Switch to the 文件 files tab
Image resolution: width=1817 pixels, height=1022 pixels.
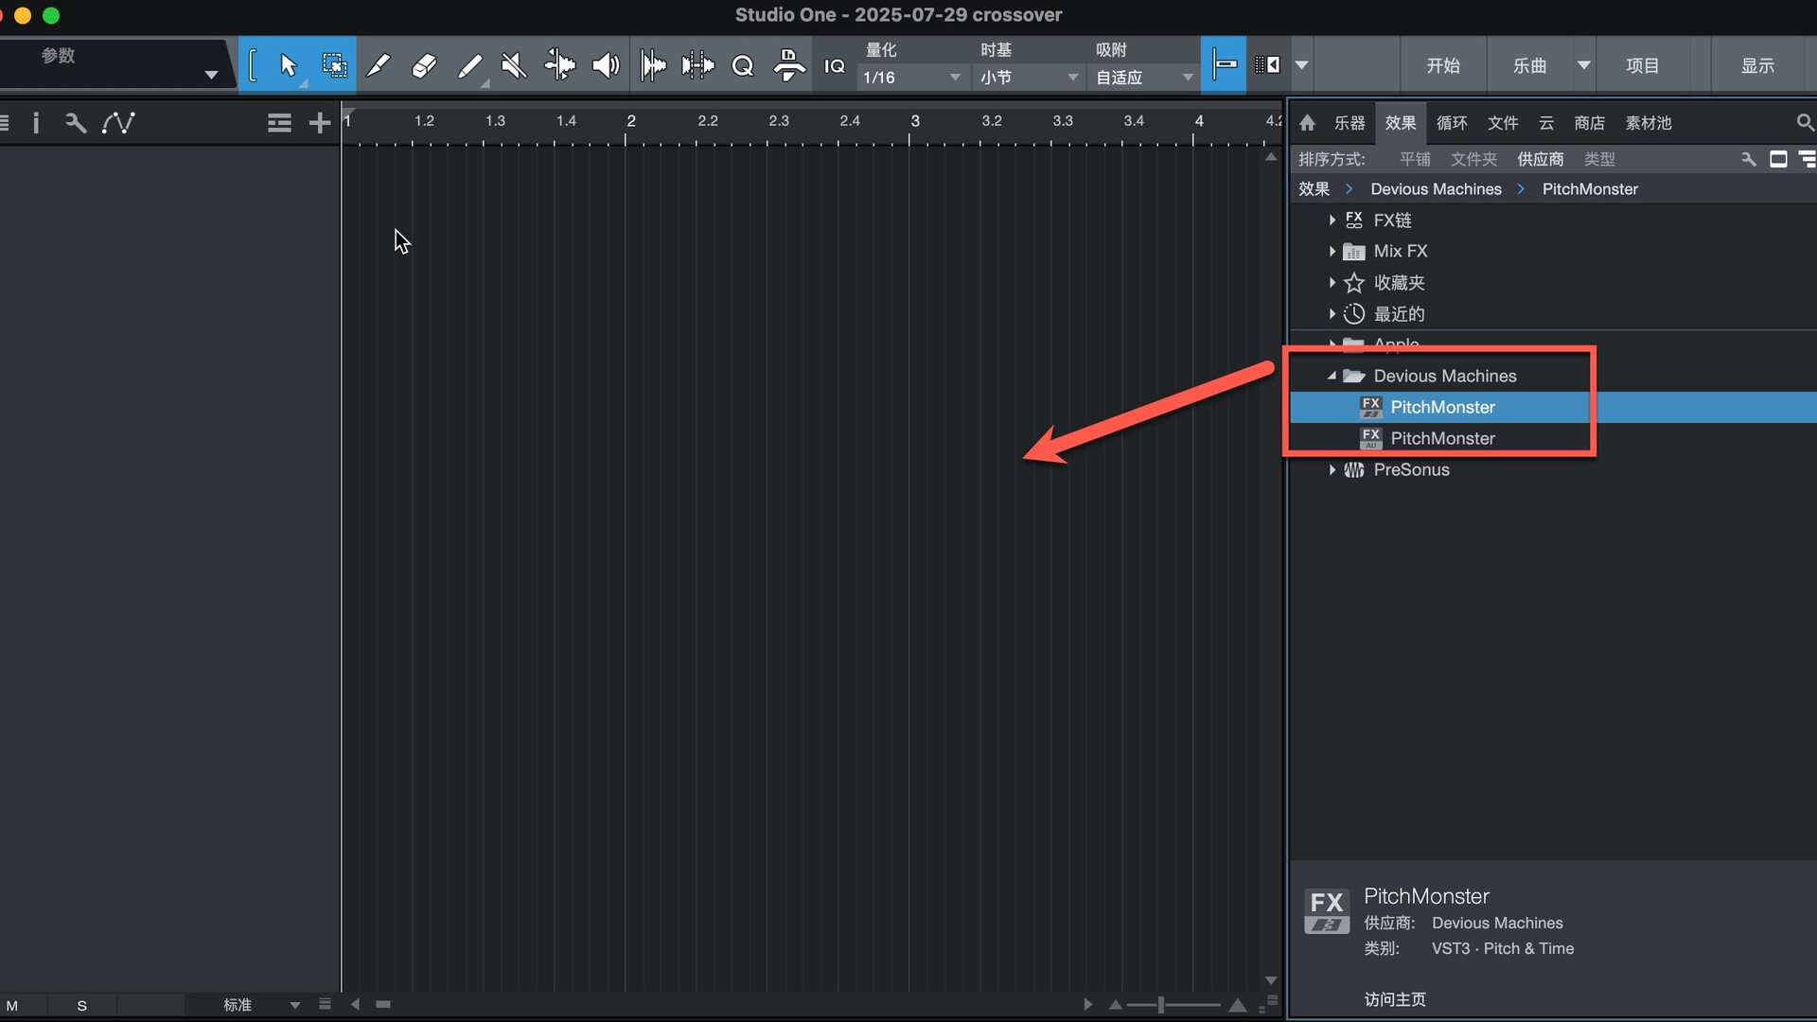pos(1503,122)
